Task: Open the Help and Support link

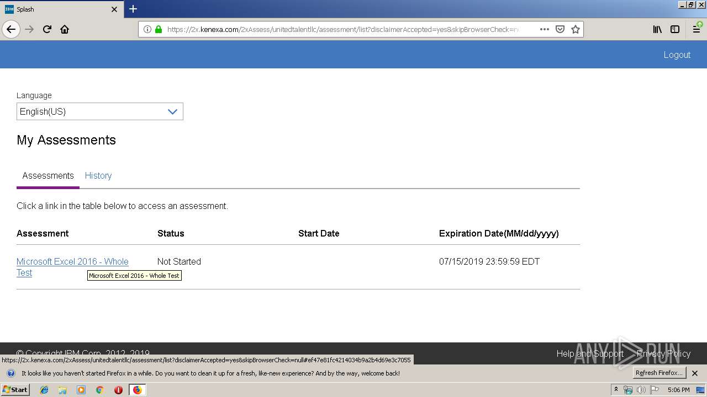Action: click(590, 353)
